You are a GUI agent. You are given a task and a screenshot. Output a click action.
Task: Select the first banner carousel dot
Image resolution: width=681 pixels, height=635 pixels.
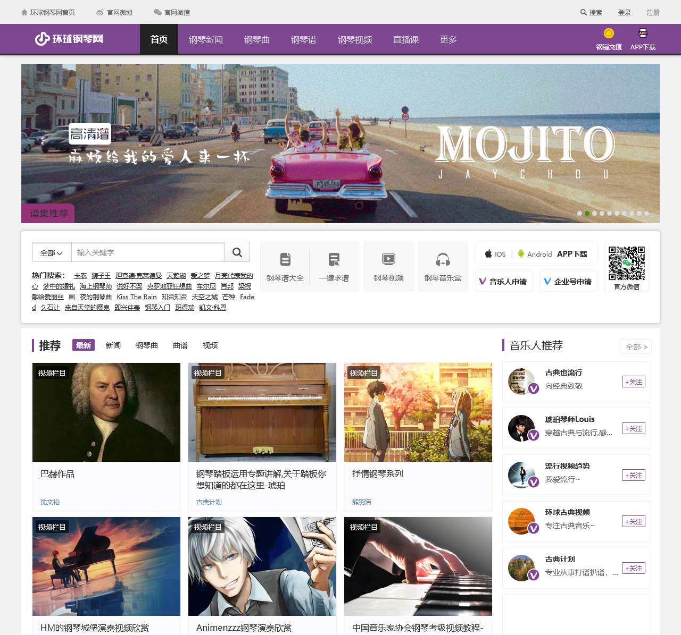click(579, 213)
